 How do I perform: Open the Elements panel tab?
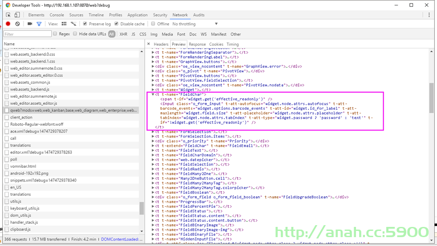(36, 15)
